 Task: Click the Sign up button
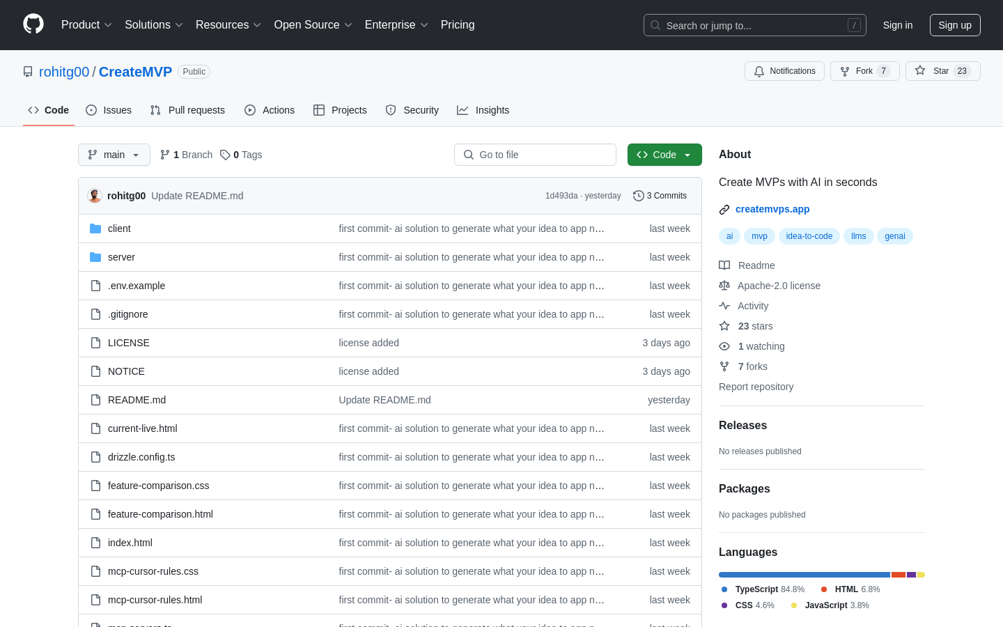955,25
